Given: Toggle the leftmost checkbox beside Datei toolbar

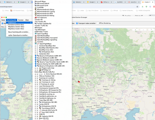Looking at the screenshot, I should pyautogui.click(x=2, y=23).
